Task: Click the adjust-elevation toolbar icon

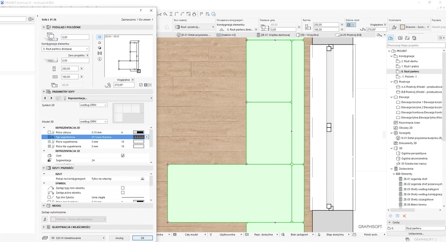Action: 171,14
